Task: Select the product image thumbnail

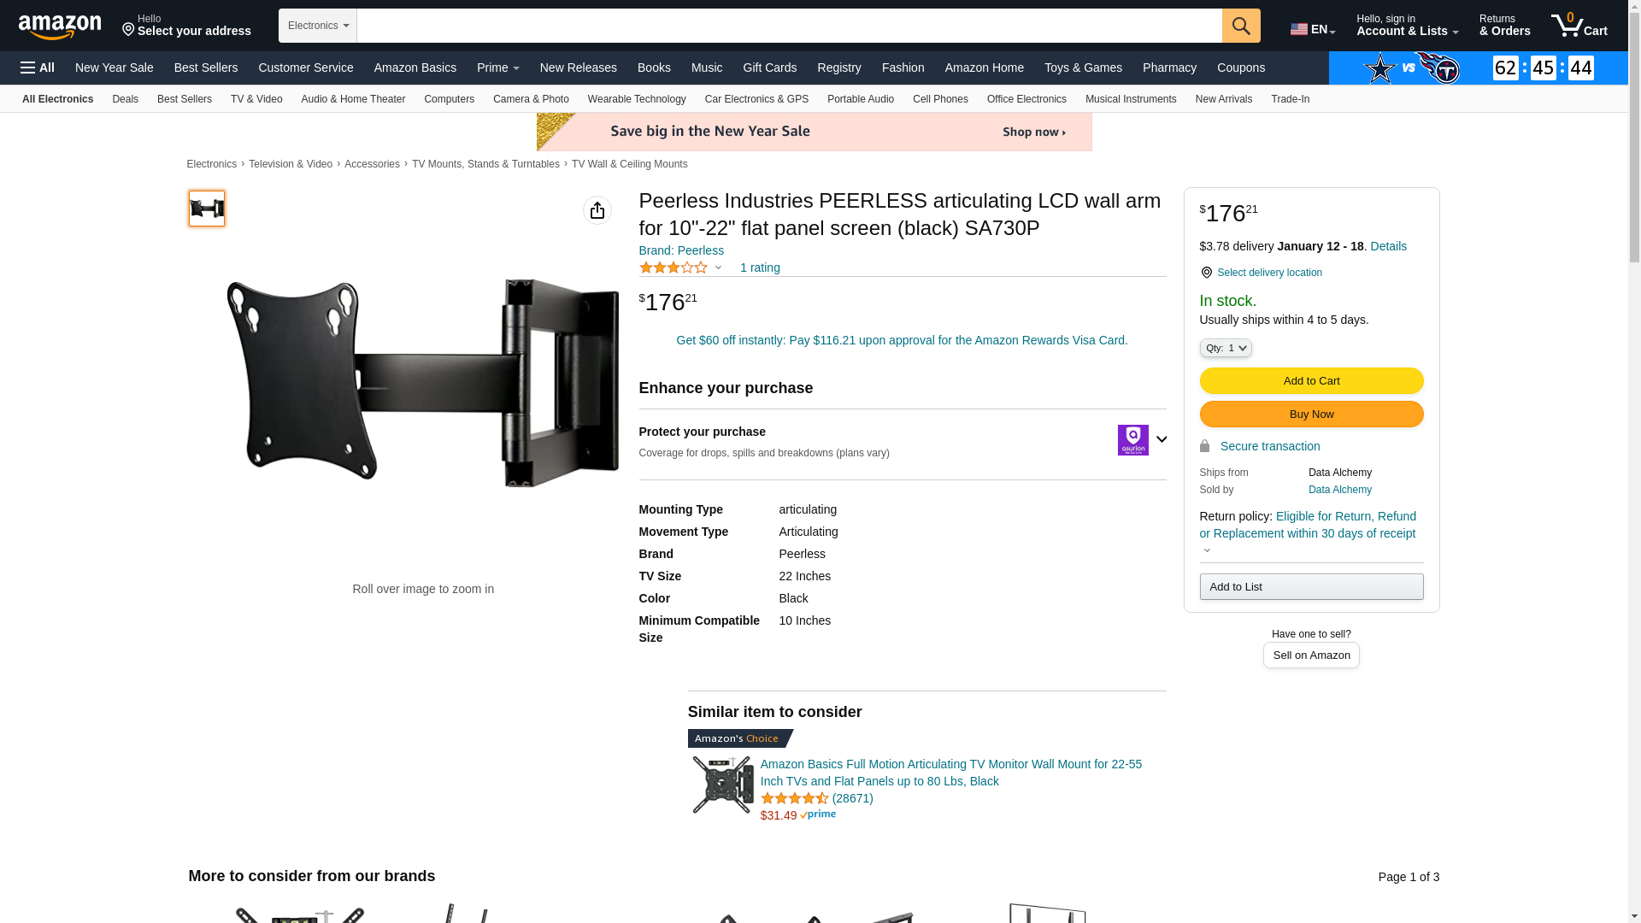Action: coord(207,209)
